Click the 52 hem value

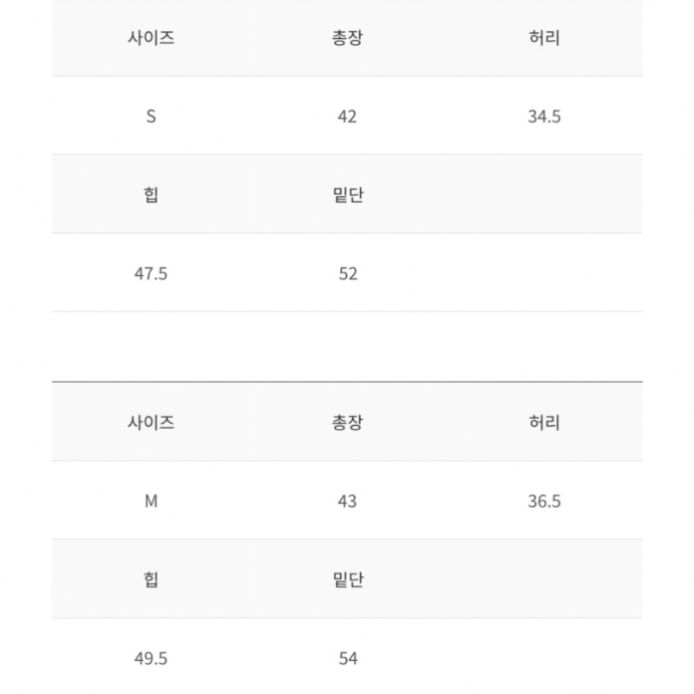coord(348,273)
